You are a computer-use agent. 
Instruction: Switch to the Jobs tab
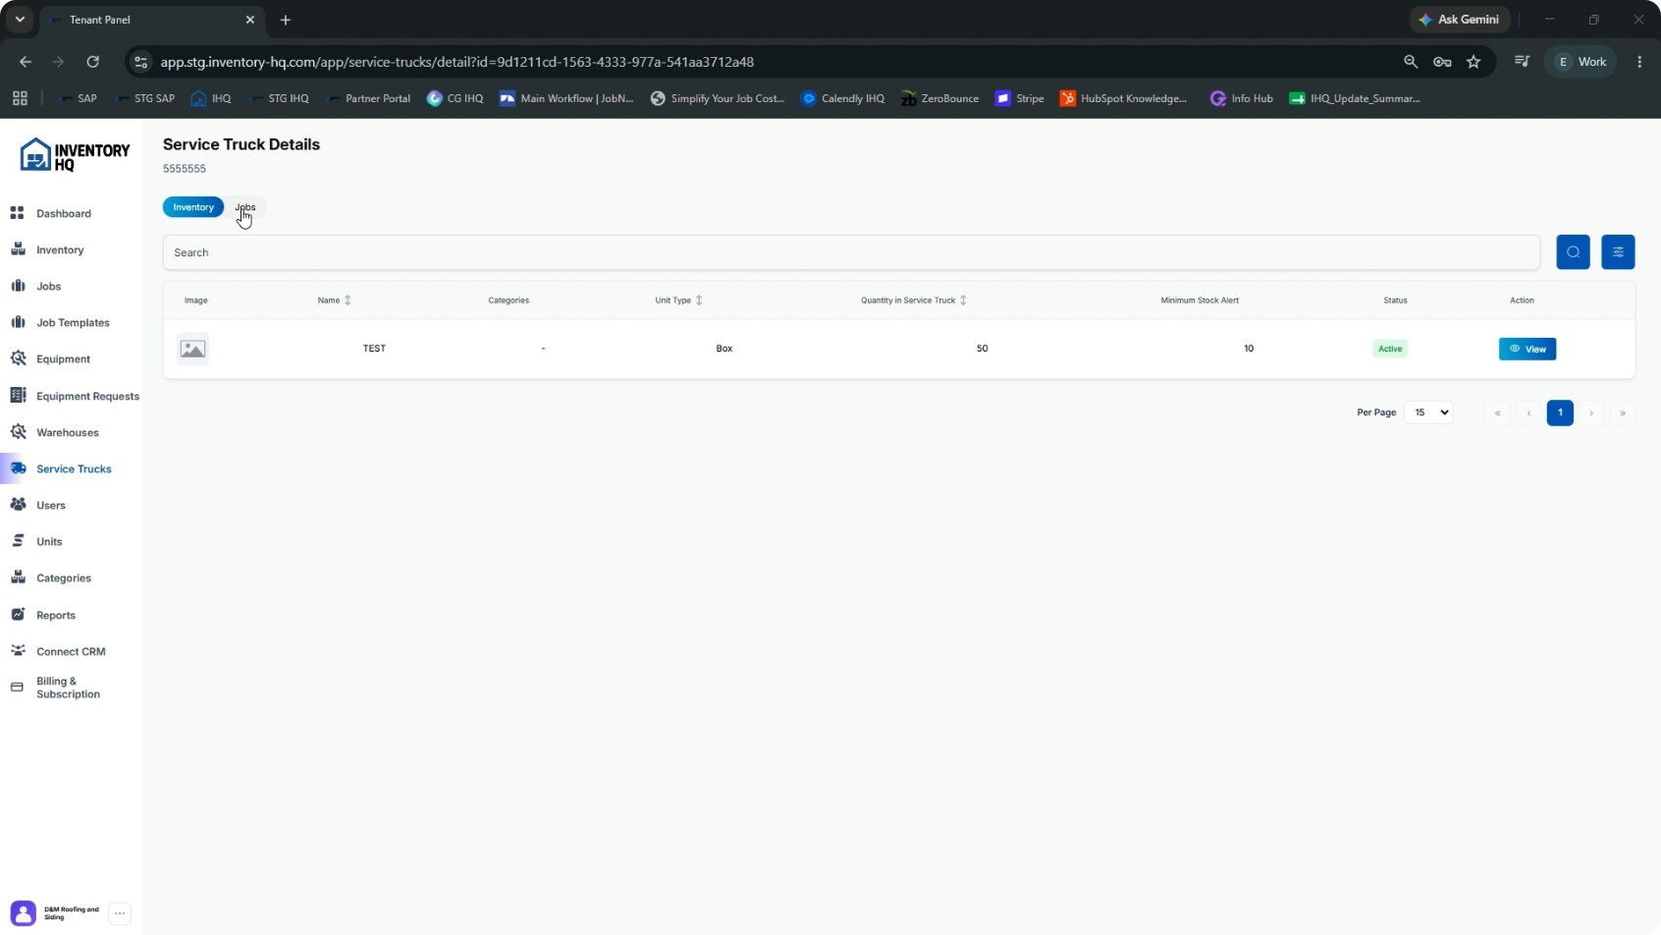[245, 207]
